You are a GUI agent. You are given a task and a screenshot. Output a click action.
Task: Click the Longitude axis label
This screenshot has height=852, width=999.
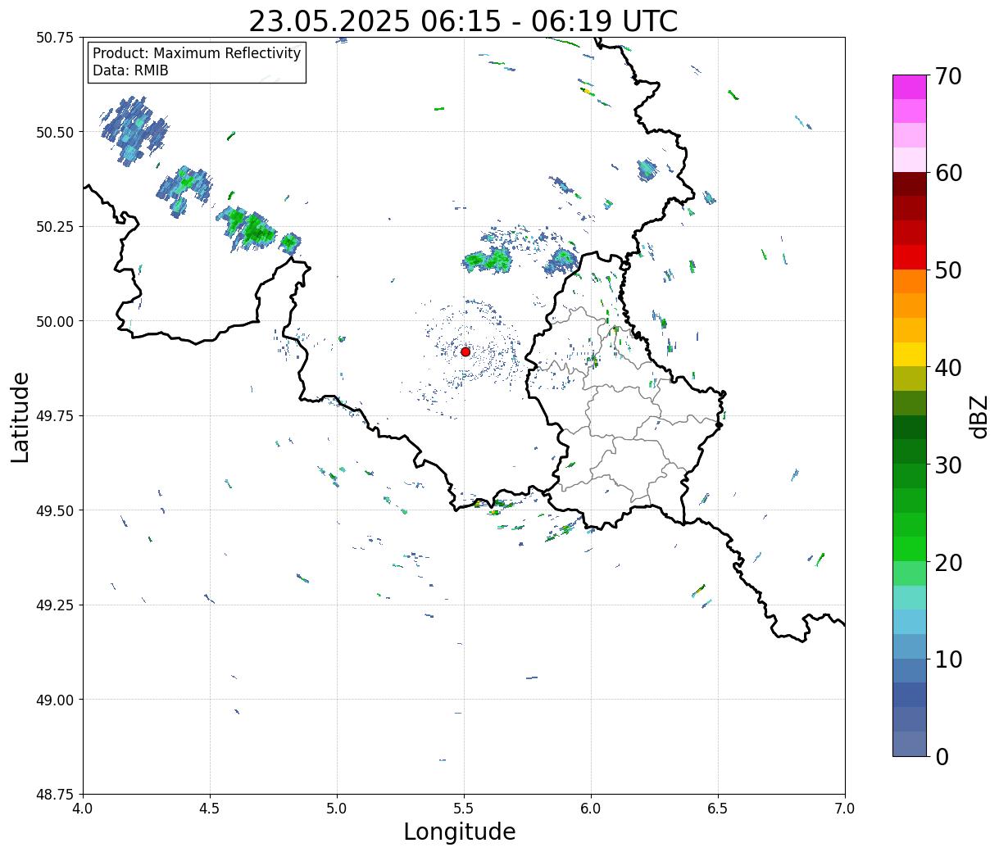click(x=460, y=832)
